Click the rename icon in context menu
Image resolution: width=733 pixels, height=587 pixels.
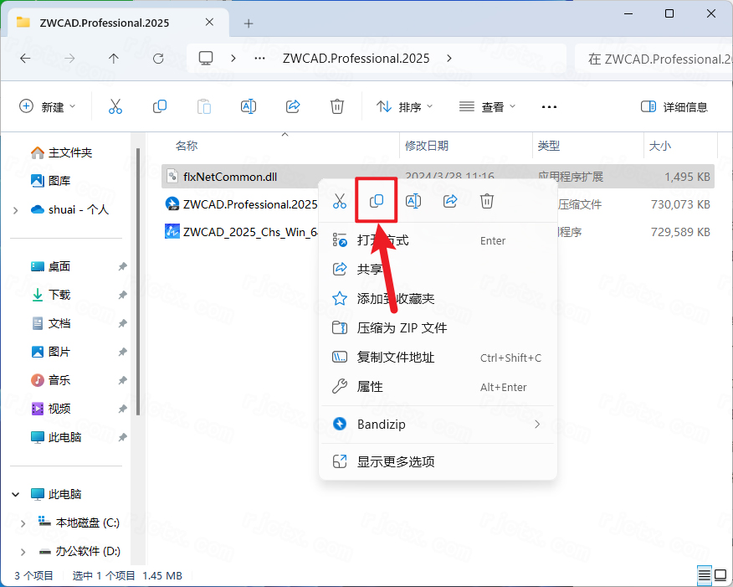click(x=413, y=201)
